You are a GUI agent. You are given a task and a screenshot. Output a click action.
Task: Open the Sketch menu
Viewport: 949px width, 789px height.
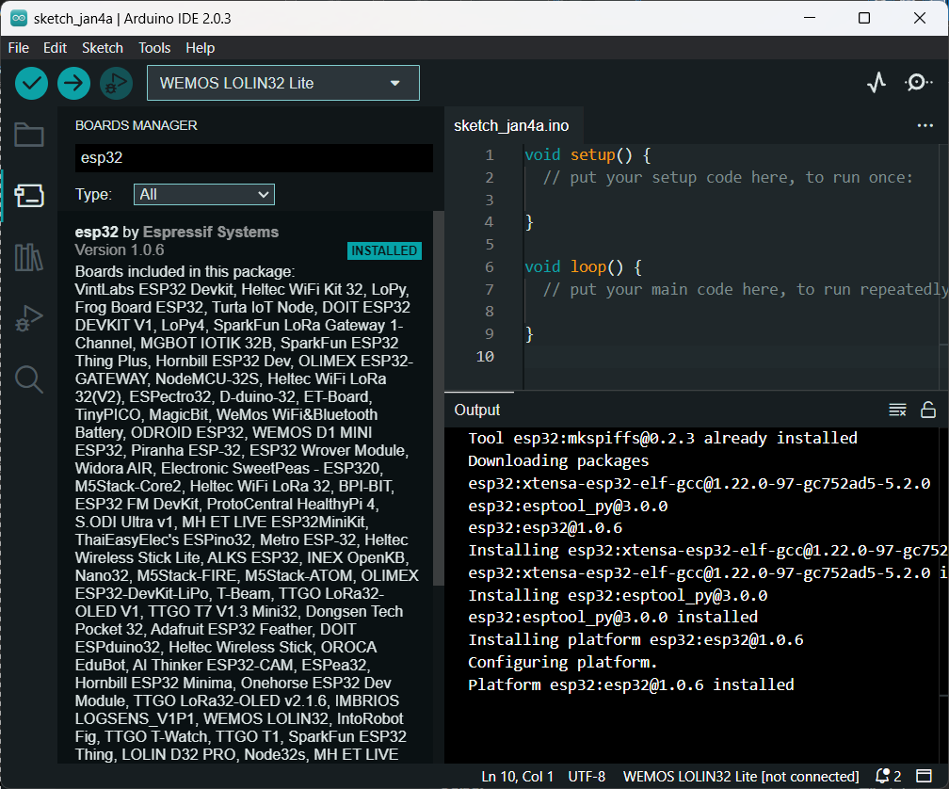(x=103, y=48)
